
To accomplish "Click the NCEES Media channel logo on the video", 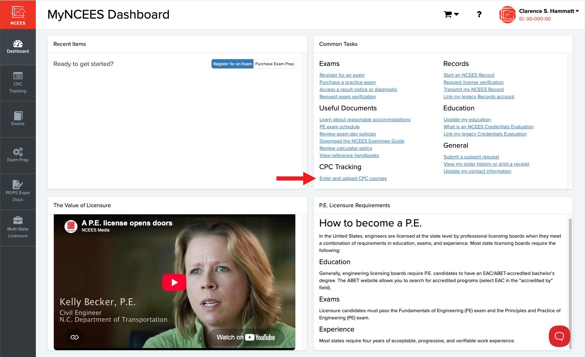I will coord(71,226).
